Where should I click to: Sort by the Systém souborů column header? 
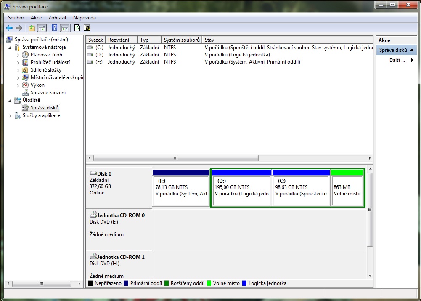tap(182, 40)
